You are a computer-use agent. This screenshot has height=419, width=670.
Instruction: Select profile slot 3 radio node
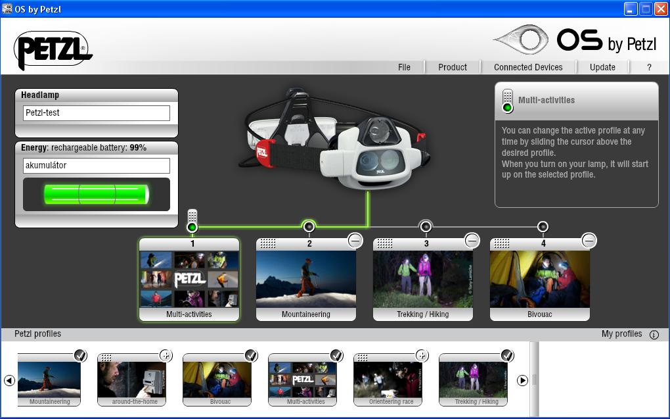(426, 227)
